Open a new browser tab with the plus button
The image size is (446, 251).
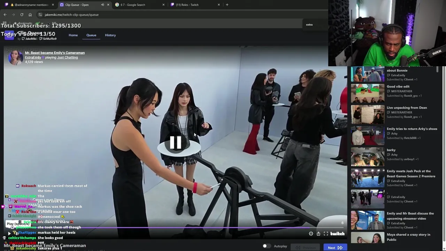[227, 5]
